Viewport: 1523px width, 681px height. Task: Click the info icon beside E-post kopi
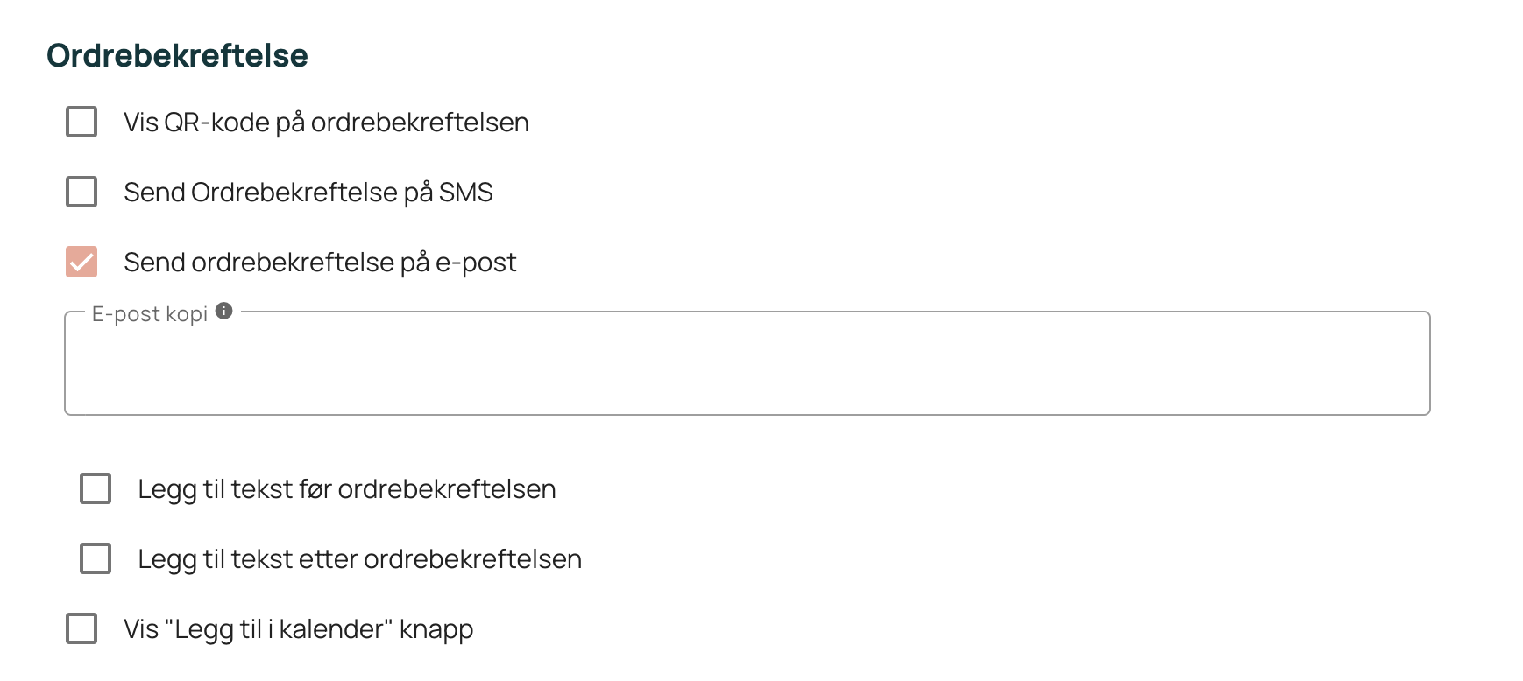224,311
